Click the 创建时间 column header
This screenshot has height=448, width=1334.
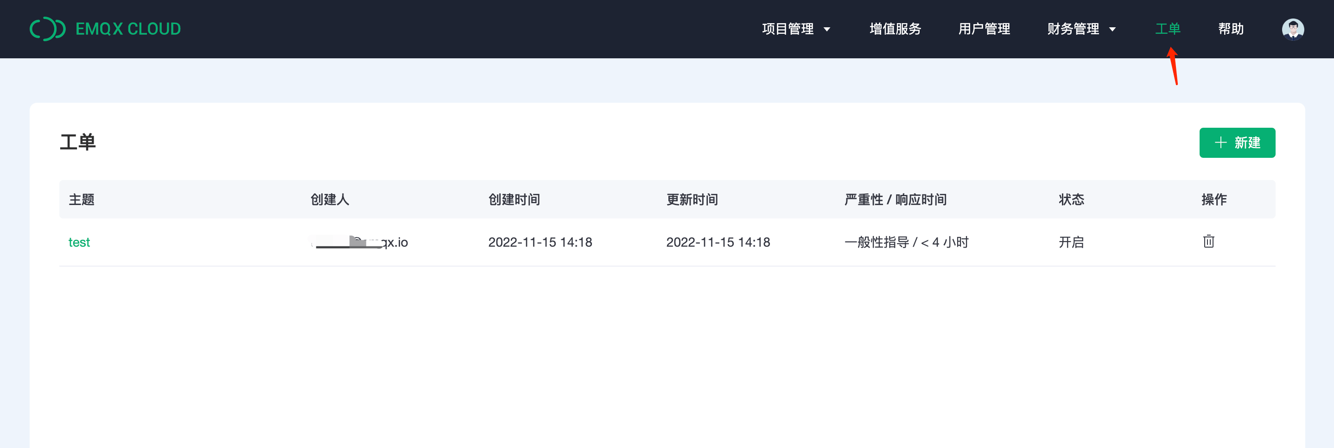(x=514, y=199)
